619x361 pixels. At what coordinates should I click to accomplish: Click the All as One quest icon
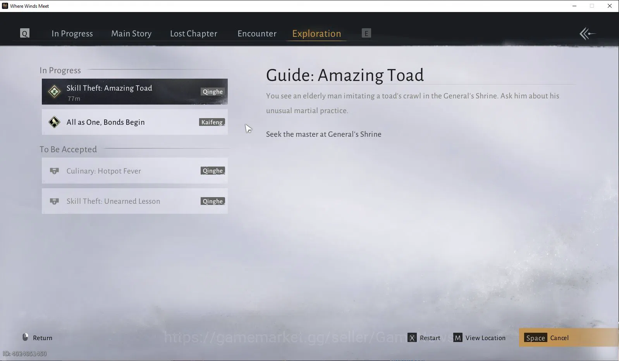point(54,122)
